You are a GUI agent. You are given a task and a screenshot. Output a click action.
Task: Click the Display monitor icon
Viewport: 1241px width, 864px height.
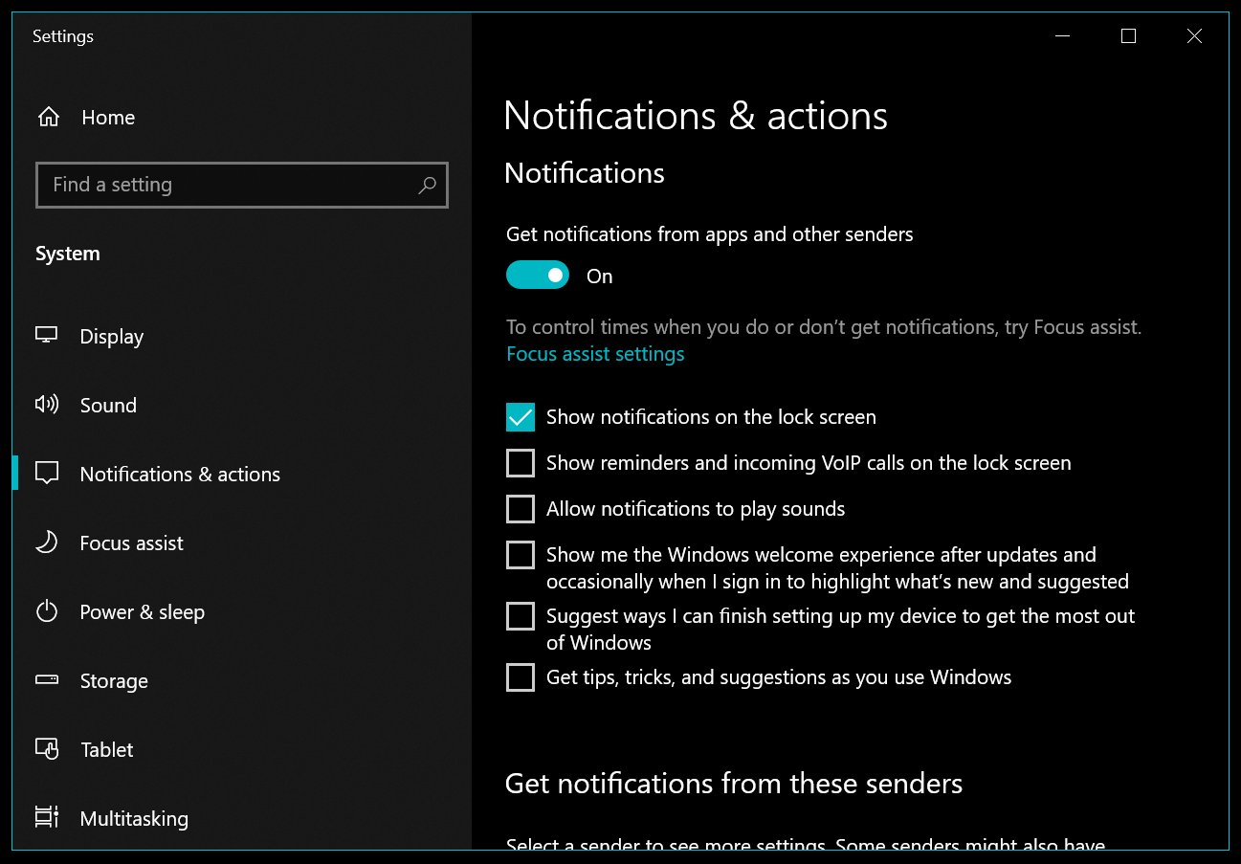coord(47,336)
